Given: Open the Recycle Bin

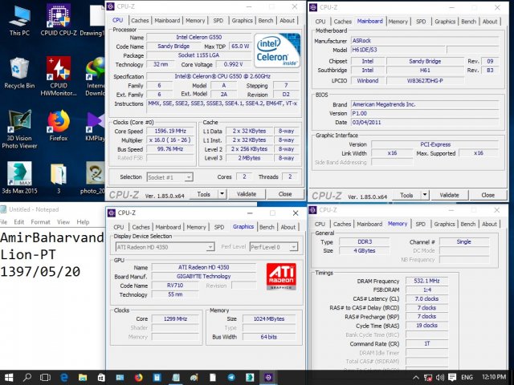Looking at the screenshot, I should (x=19, y=71).
